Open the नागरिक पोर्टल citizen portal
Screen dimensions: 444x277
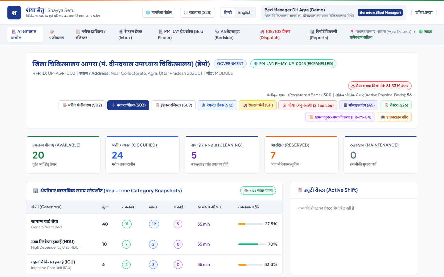point(158,13)
